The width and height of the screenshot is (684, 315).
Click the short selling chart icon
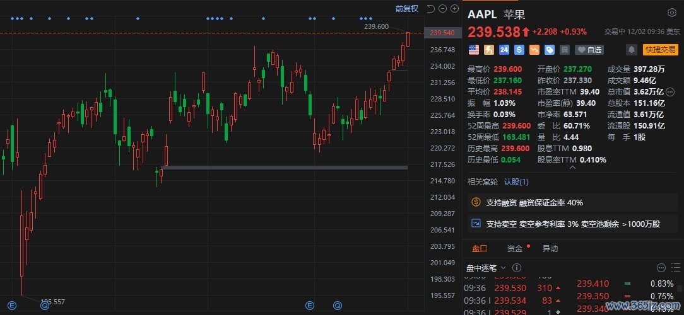click(x=476, y=224)
